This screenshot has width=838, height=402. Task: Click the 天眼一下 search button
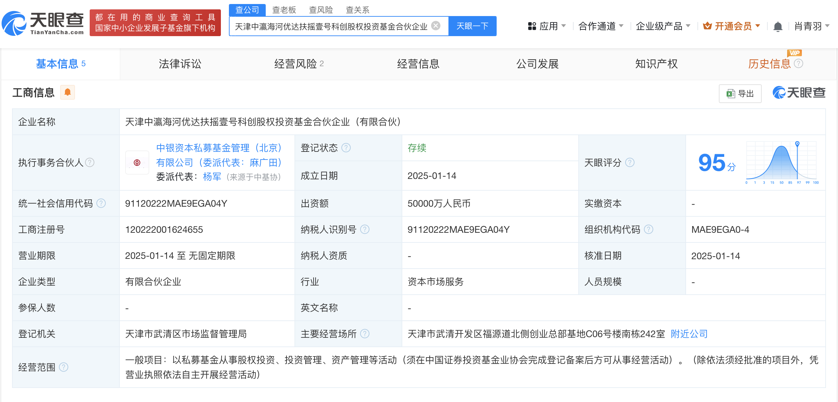(472, 26)
